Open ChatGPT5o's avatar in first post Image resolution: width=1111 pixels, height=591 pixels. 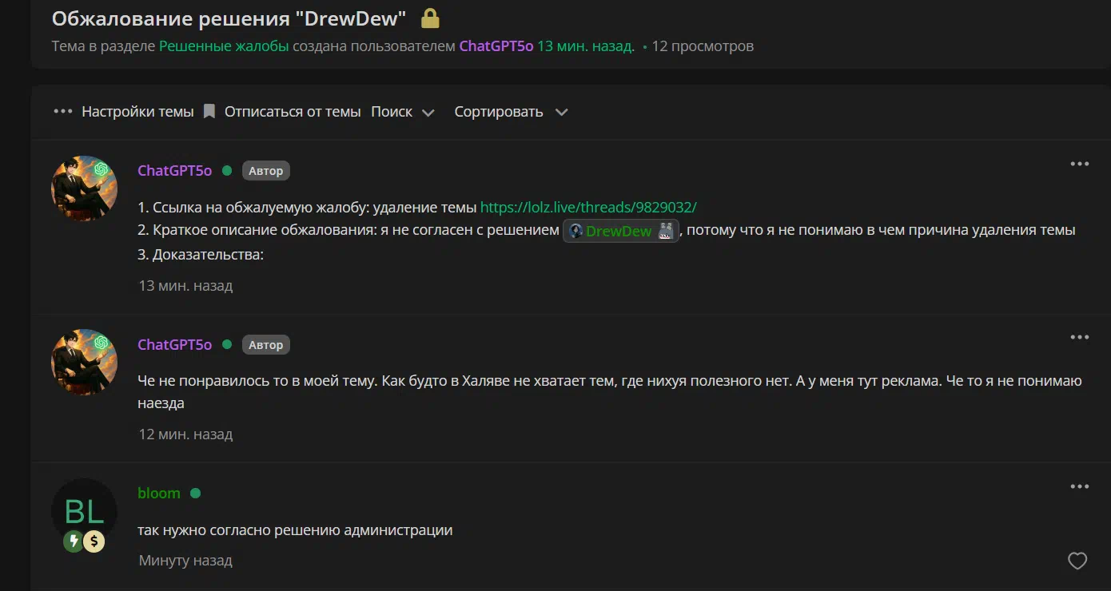(85, 188)
